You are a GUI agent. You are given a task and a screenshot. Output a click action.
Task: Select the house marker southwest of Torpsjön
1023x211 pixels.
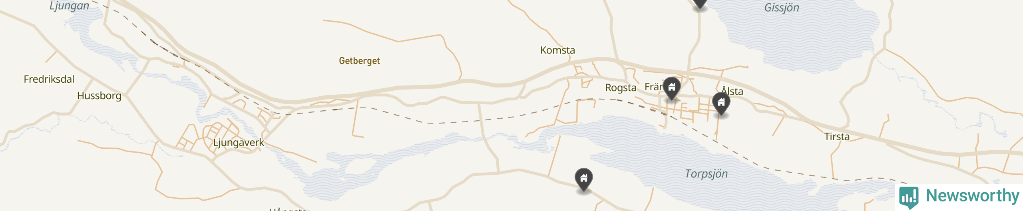[x=584, y=179]
